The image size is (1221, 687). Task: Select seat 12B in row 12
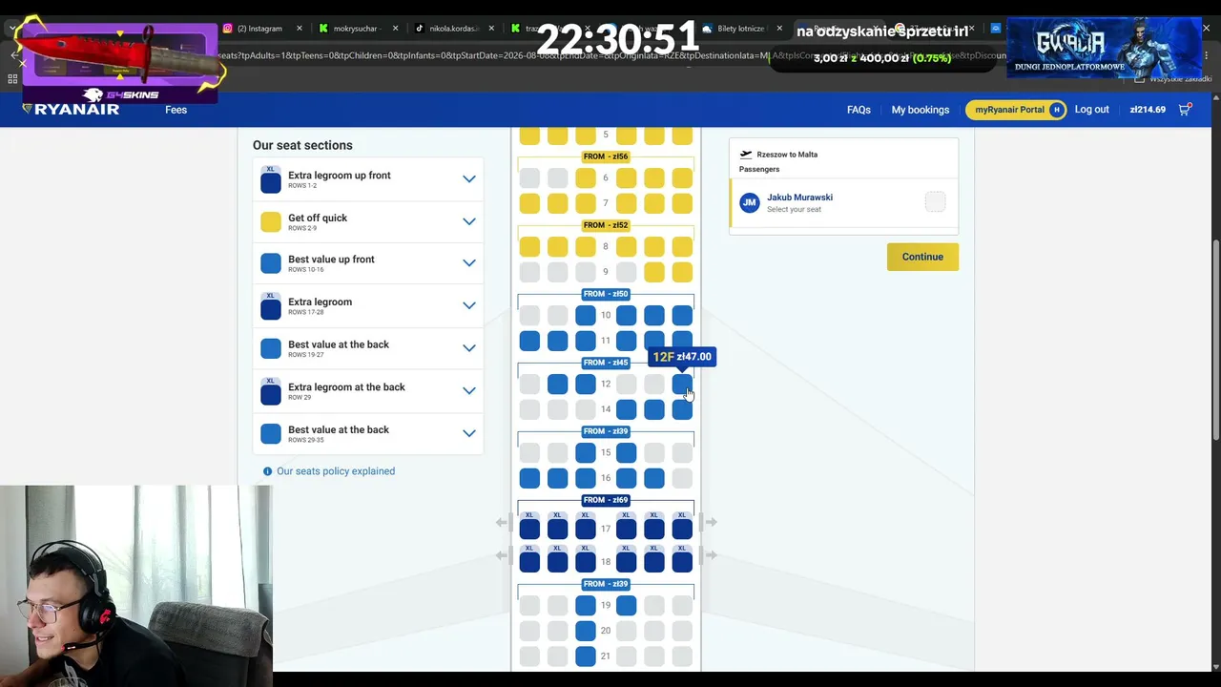(x=557, y=384)
